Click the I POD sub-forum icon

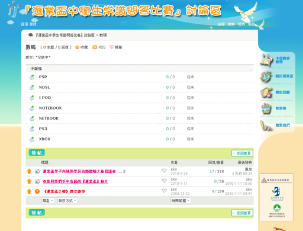[x=32, y=98]
